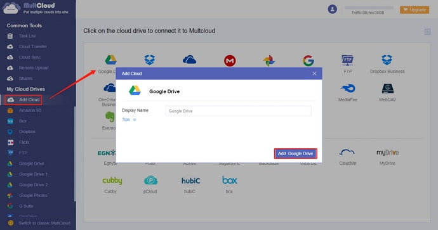Click the Upgrade button
438x230 pixels.
pos(415,10)
